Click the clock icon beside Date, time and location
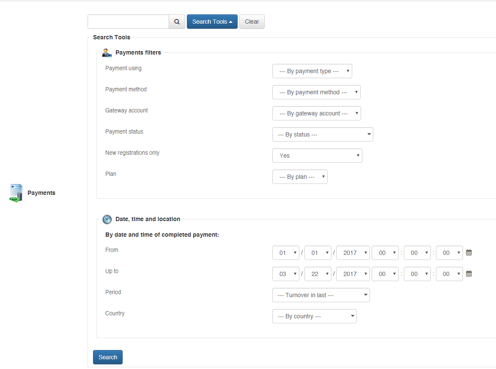Image resolution: width=496 pixels, height=369 pixels. 107,219
